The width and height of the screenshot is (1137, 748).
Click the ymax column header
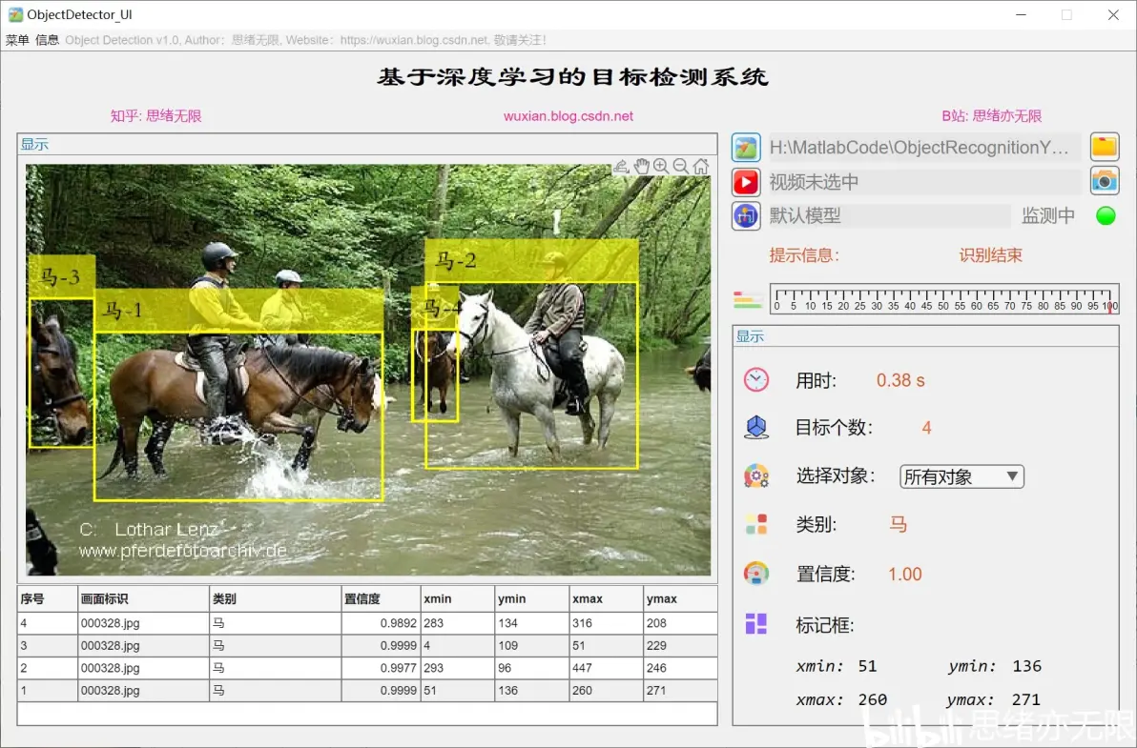point(680,598)
